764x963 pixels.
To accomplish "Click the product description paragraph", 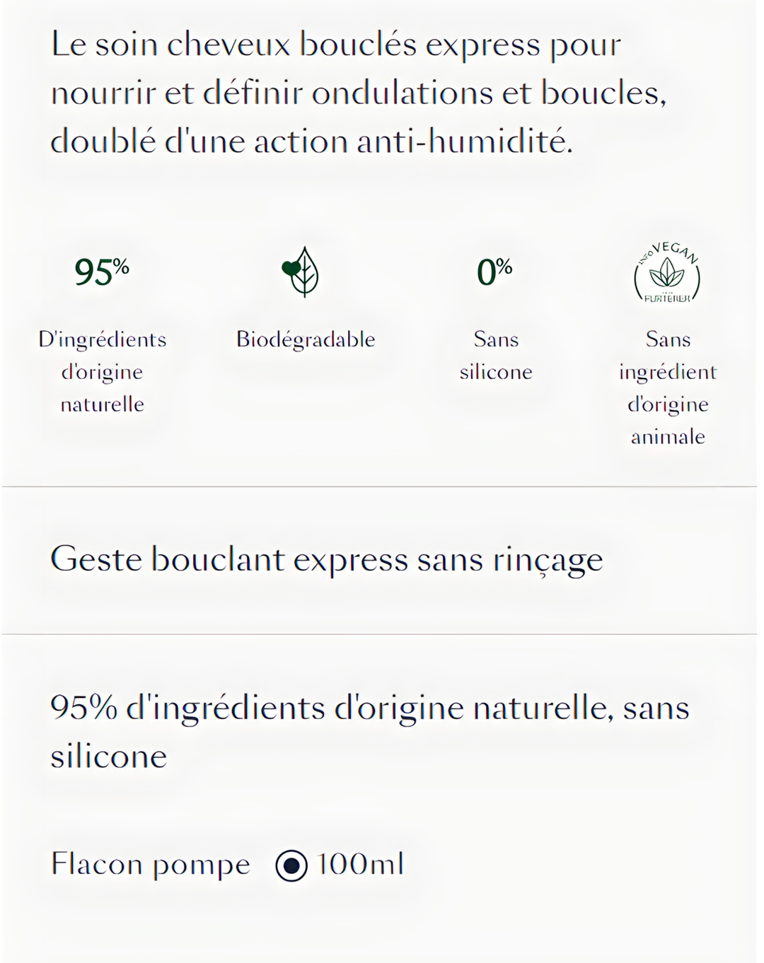I will pos(359,93).
